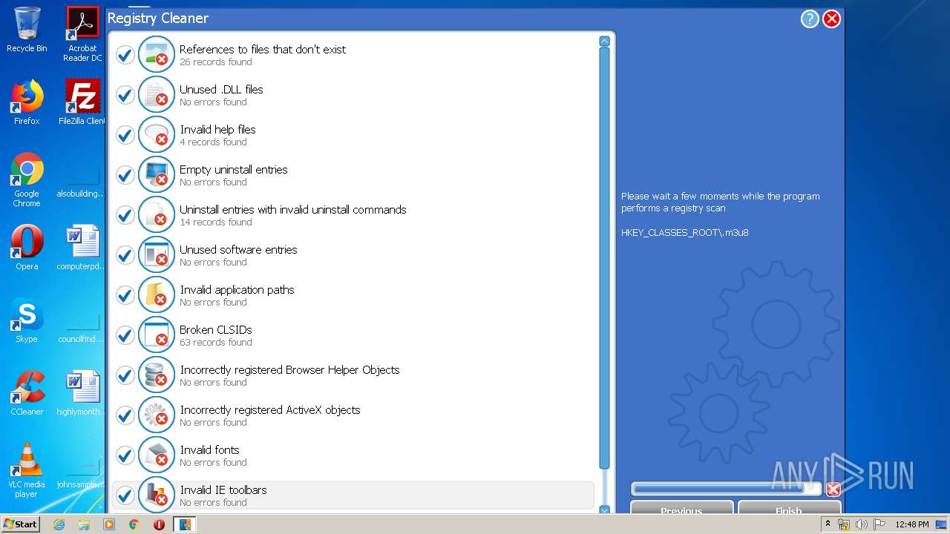Click the Invalid IE toolbars category icon
This screenshot has height=534, width=950.
pos(157,495)
